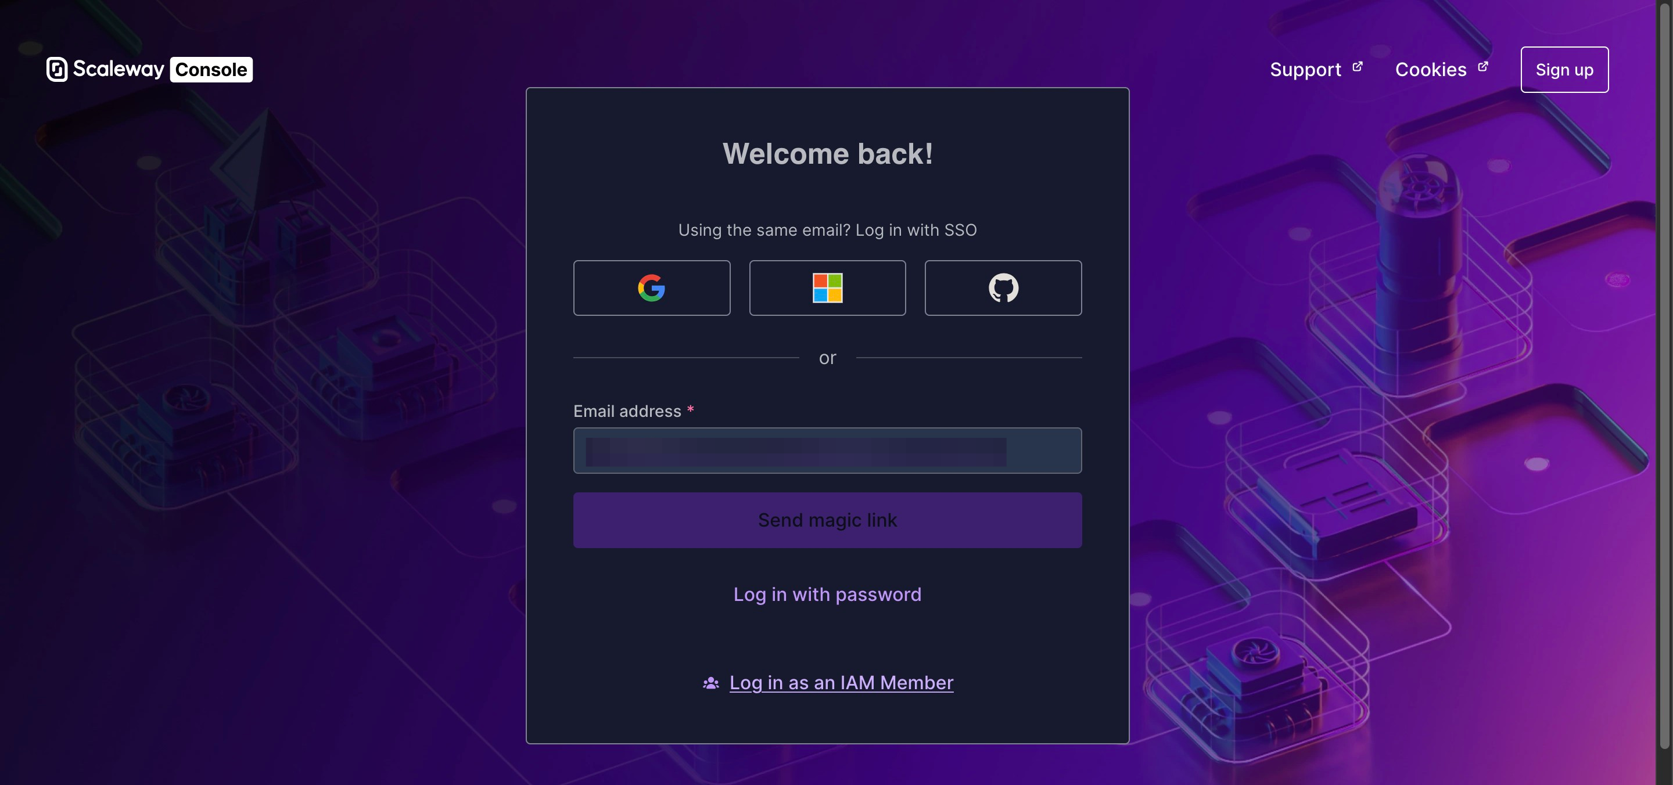
Task: Click the IAM member people icon
Action: tap(710, 683)
